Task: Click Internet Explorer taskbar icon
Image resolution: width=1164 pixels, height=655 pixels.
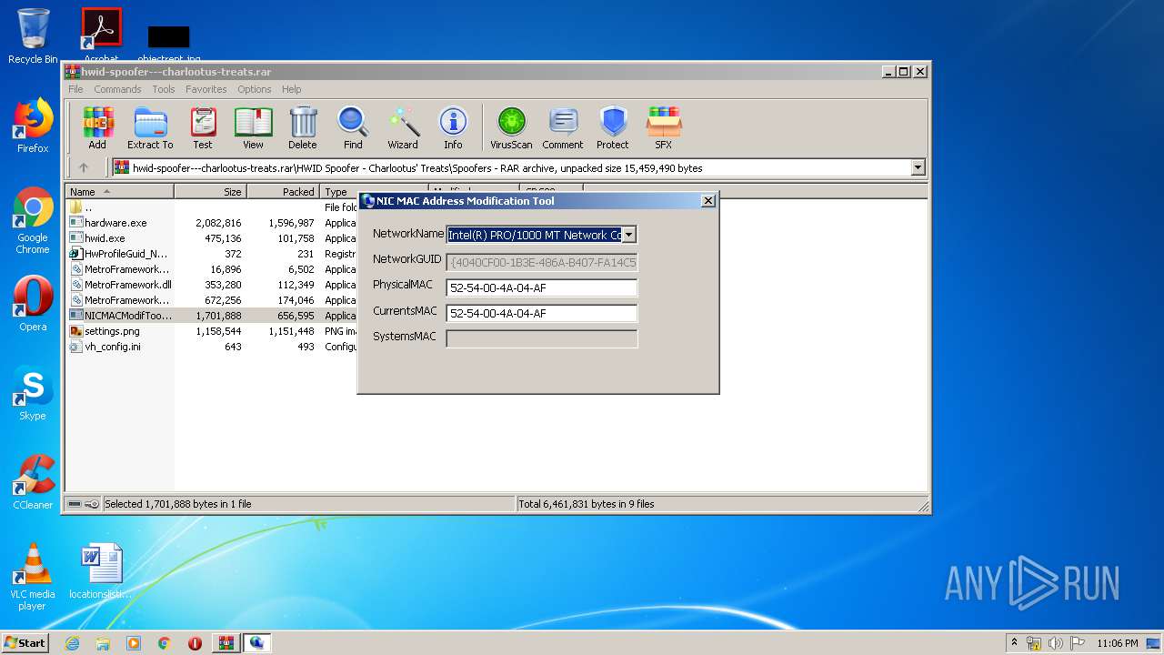Action: point(72,643)
